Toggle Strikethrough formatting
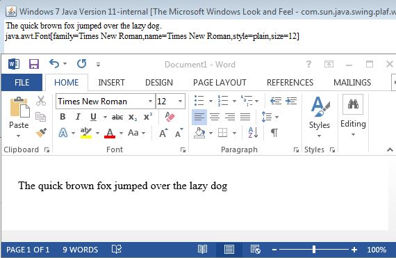Image resolution: width=396 pixels, height=258 pixels. point(117,117)
